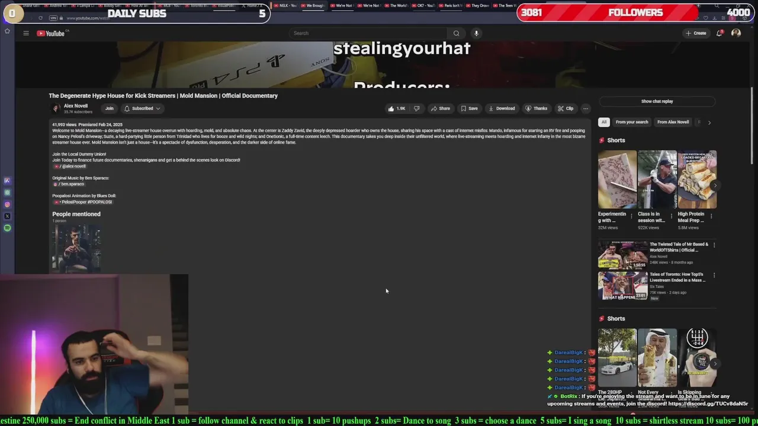Click Show chat replay button
Screen dimensions: 758x426
[657, 101]
